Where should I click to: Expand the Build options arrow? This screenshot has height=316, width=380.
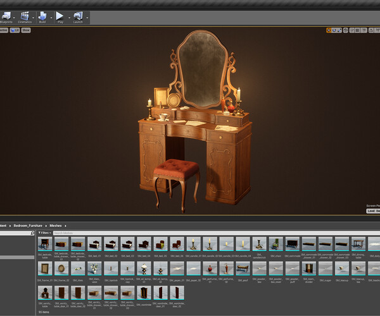pos(51,18)
